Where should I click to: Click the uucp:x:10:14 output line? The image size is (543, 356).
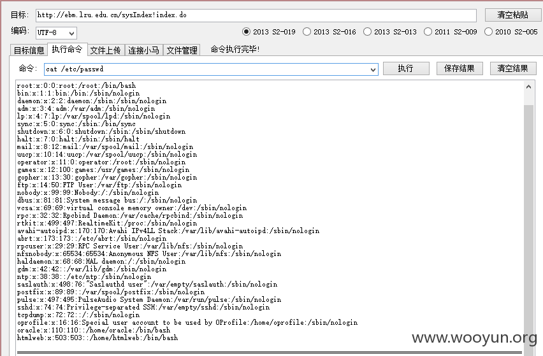107,154
